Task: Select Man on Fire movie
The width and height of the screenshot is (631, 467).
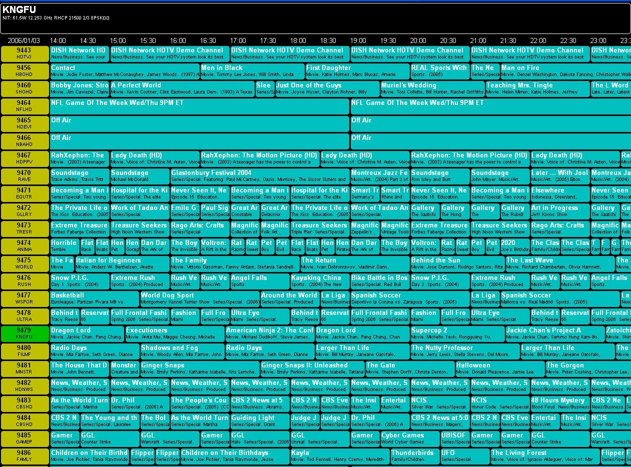Action: tap(565, 71)
